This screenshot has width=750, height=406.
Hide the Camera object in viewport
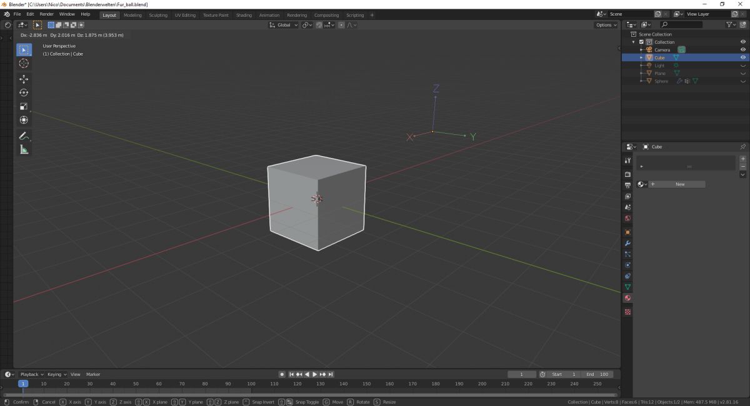[x=743, y=50]
